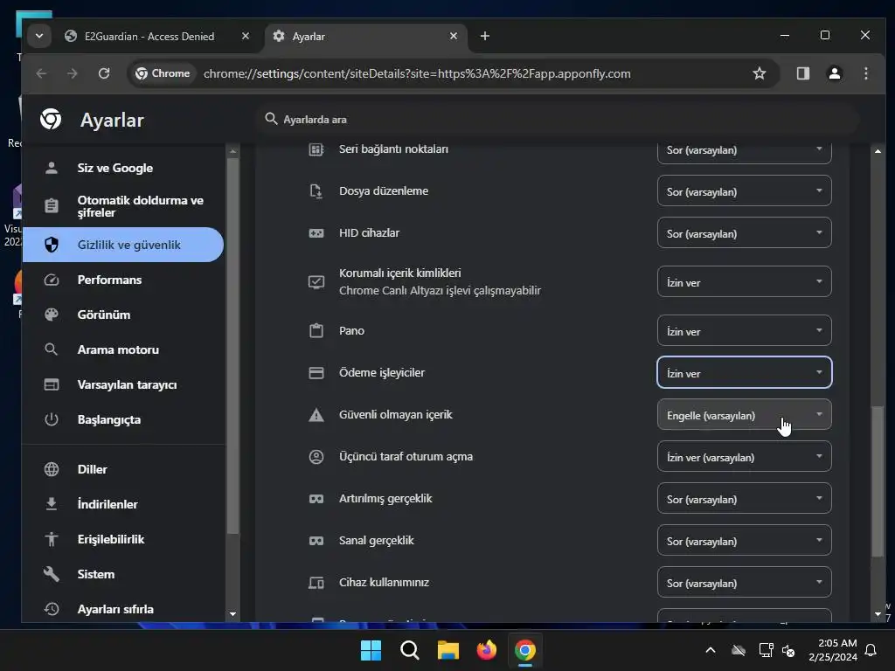The height and width of the screenshot is (671, 895).
Task: Click the address bar URL
Action: coord(417,73)
